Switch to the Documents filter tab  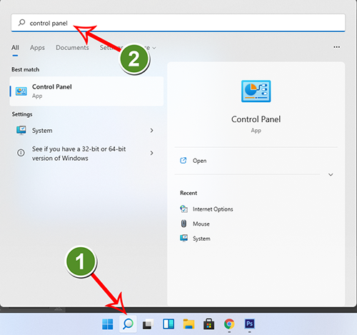point(72,48)
